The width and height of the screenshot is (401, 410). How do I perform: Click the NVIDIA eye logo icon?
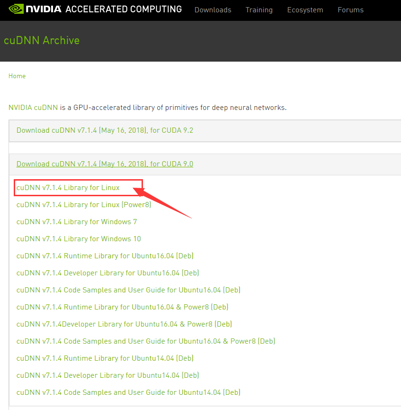point(16,9)
